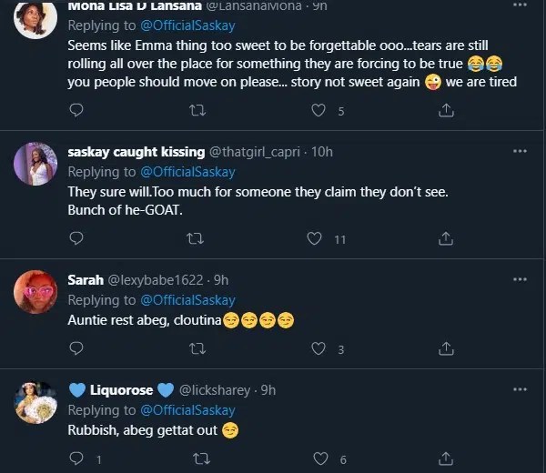The width and height of the screenshot is (546, 473).
Task: Retweet Sarah's 'Auntie rest abeg' tweet
Action: click(x=195, y=348)
